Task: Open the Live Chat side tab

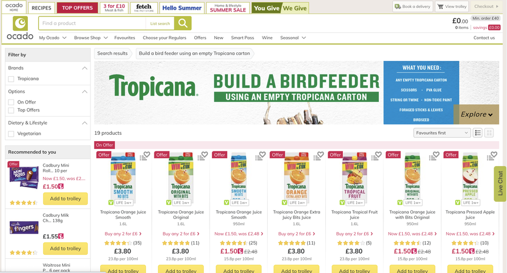Action: pyautogui.click(x=500, y=184)
